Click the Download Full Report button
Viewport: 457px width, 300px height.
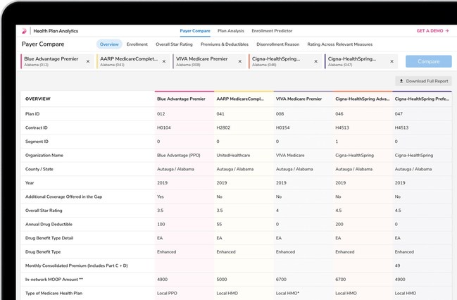(x=423, y=81)
